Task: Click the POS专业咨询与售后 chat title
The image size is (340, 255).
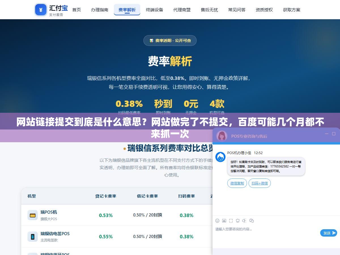Action: 249,136
